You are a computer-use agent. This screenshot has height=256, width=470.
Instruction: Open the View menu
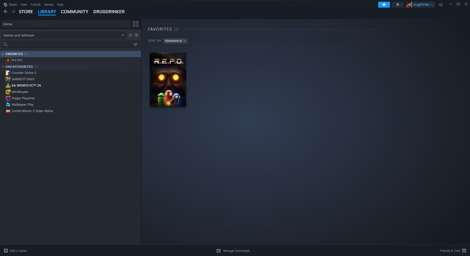coord(24,4)
